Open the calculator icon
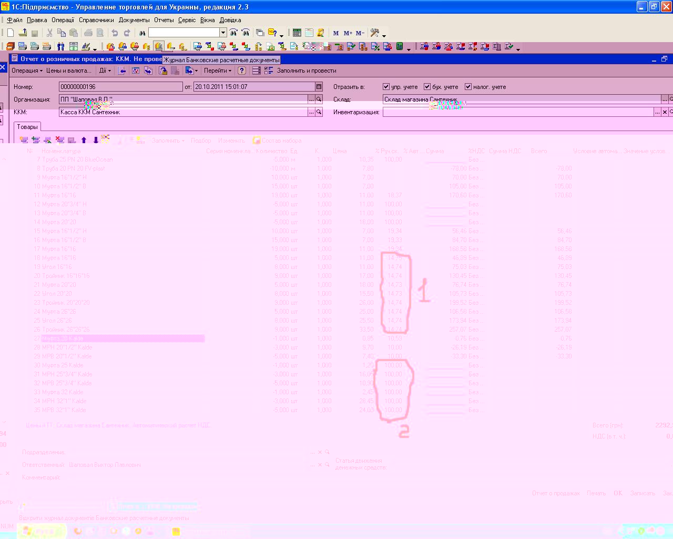The width and height of the screenshot is (673, 539). (297, 33)
